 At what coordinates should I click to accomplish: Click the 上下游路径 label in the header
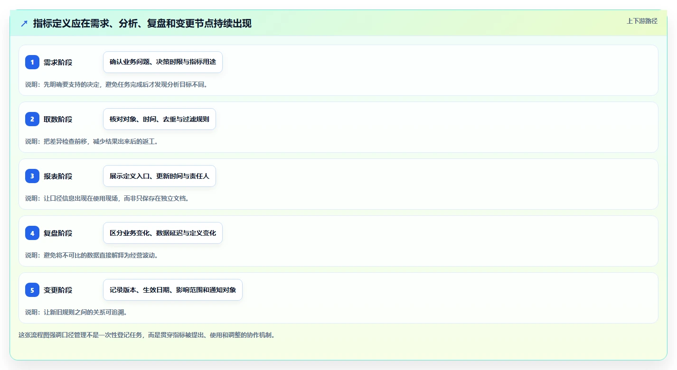tap(642, 21)
